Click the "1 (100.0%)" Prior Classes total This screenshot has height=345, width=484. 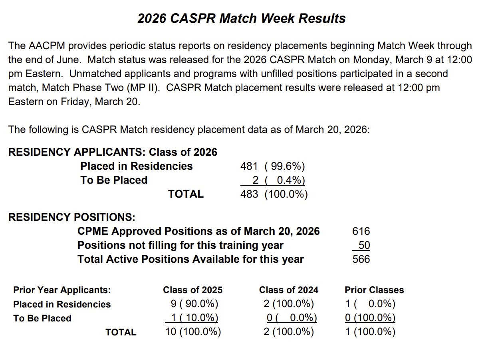pyautogui.click(x=370, y=332)
